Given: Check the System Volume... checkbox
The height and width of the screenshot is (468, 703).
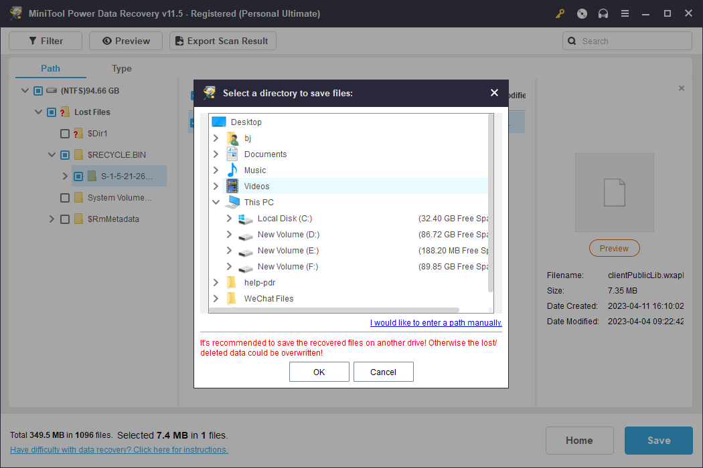Looking at the screenshot, I should point(65,197).
